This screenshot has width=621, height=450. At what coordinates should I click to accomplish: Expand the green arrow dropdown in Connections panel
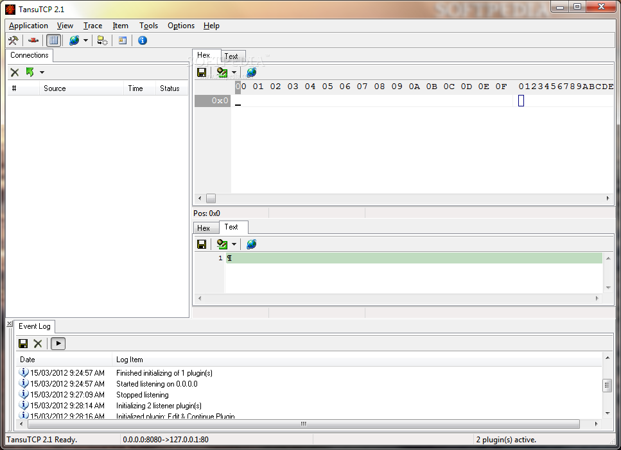coord(42,72)
